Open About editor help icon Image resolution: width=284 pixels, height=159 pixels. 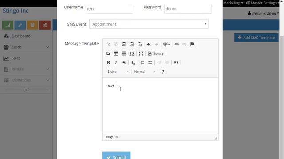point(163,72)
